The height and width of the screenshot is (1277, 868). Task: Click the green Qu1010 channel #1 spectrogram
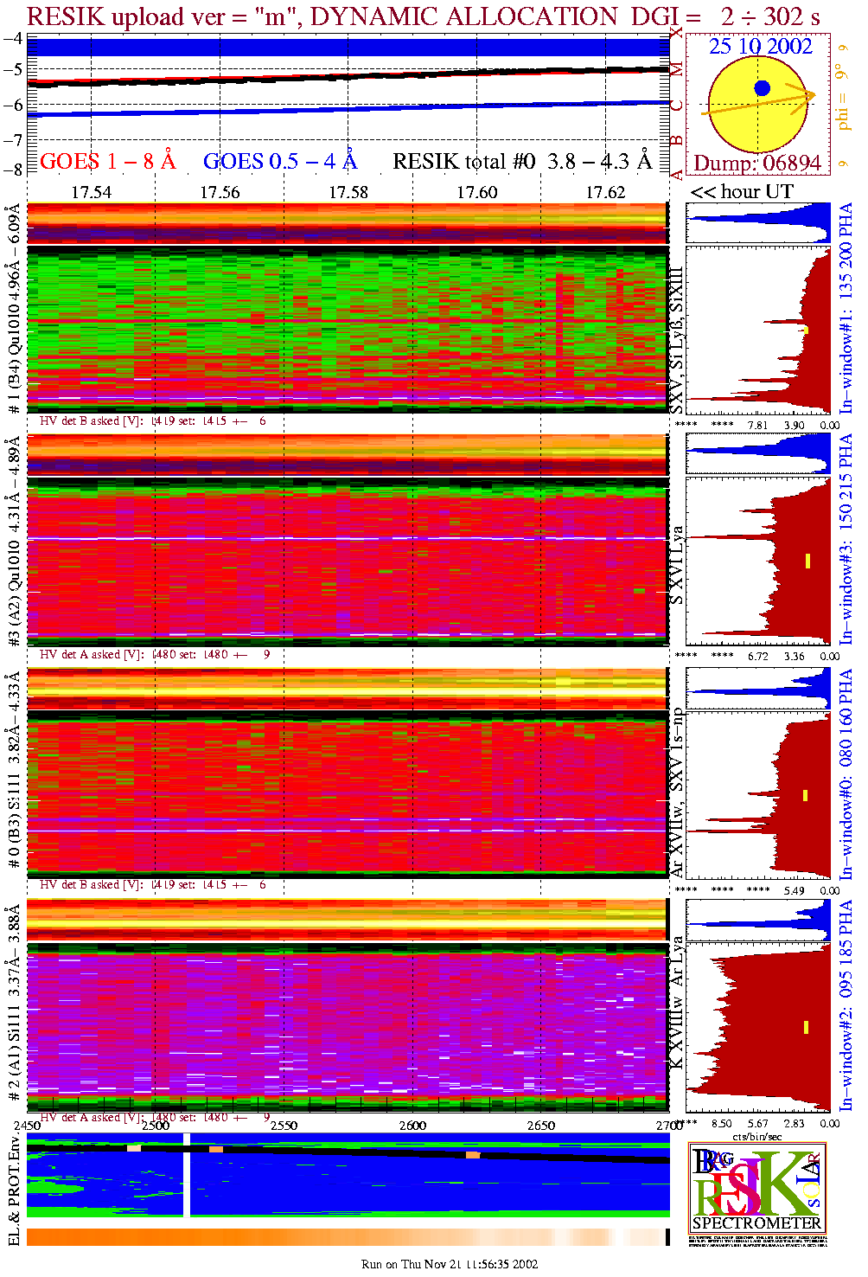pos(346,329)
